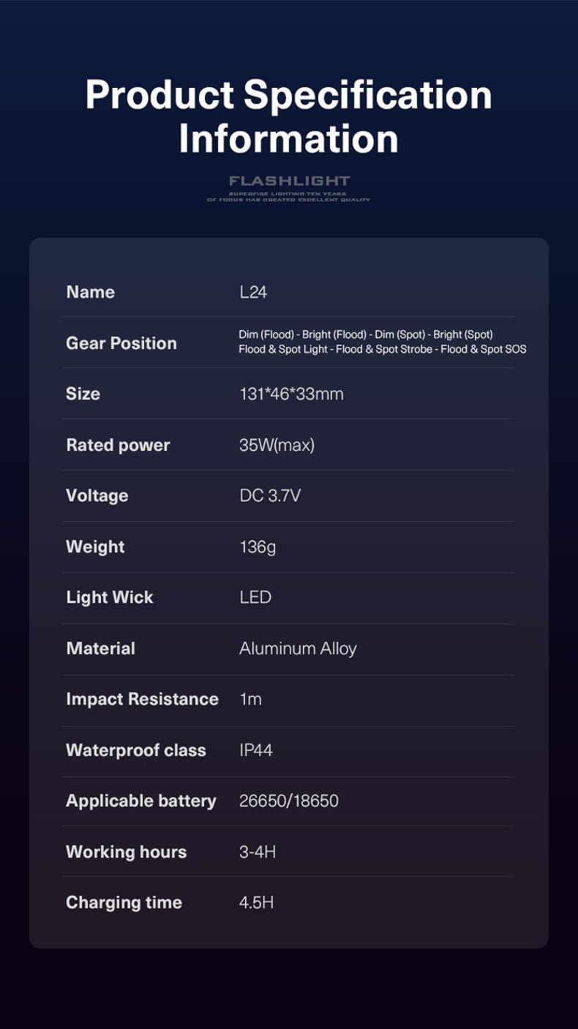Select the FLASHLIGHT logo text
The width and height of the screenshot is (578, 1029).
tap(290, 181)
